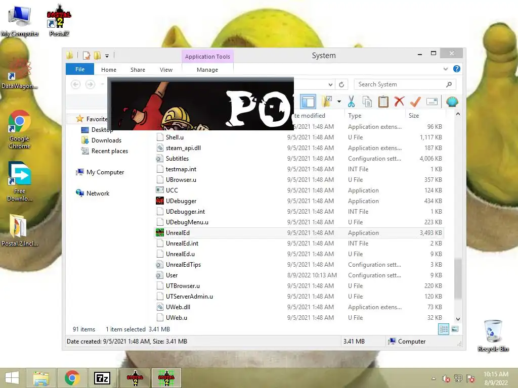This screenshot has height=388, width=518.
Task: Click the Help question mark icon
Action: tap(457, 69)
